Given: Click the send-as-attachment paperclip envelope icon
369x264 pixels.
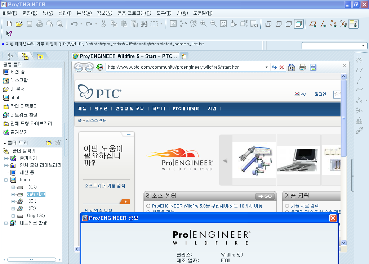Looking at the screenshot, I should click(x=50, y=24).
